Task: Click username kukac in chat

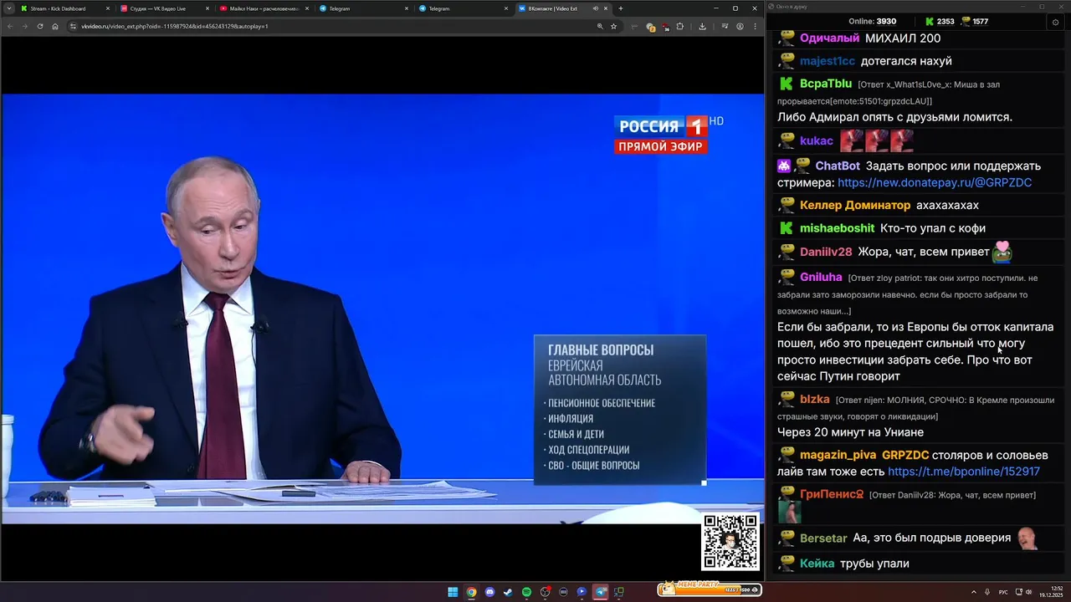Action: (817, 140)
